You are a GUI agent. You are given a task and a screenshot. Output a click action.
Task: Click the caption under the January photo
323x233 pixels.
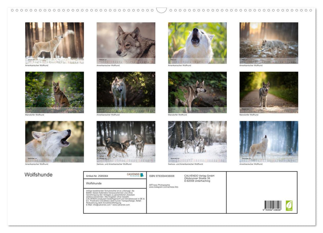click(37, 65)
